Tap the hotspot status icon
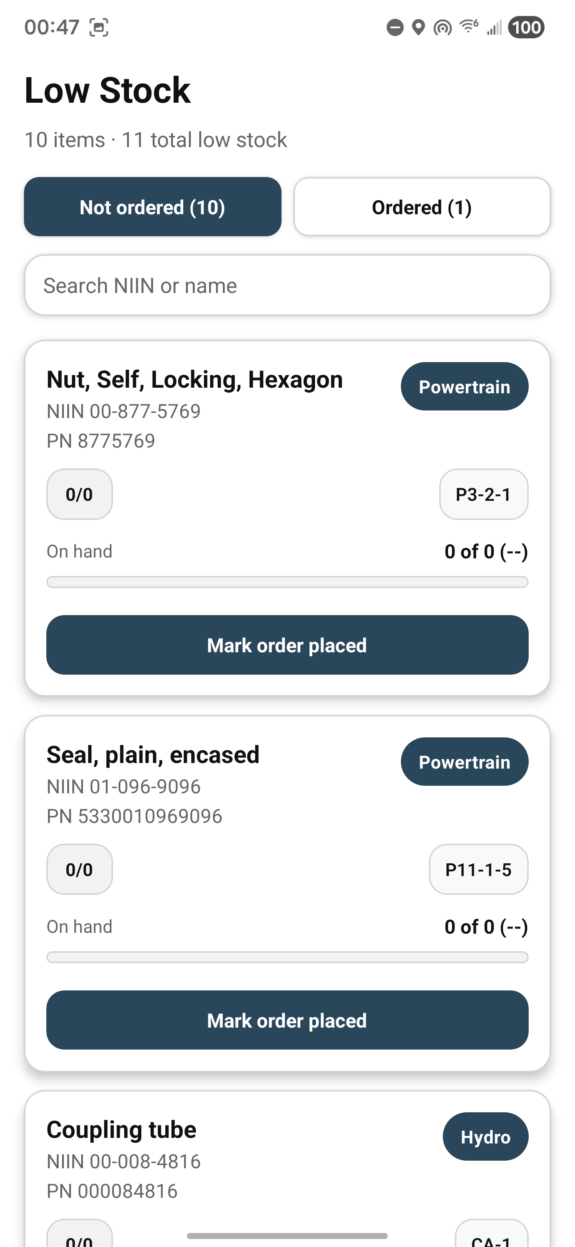575x1247 pixels. (442, 28)
